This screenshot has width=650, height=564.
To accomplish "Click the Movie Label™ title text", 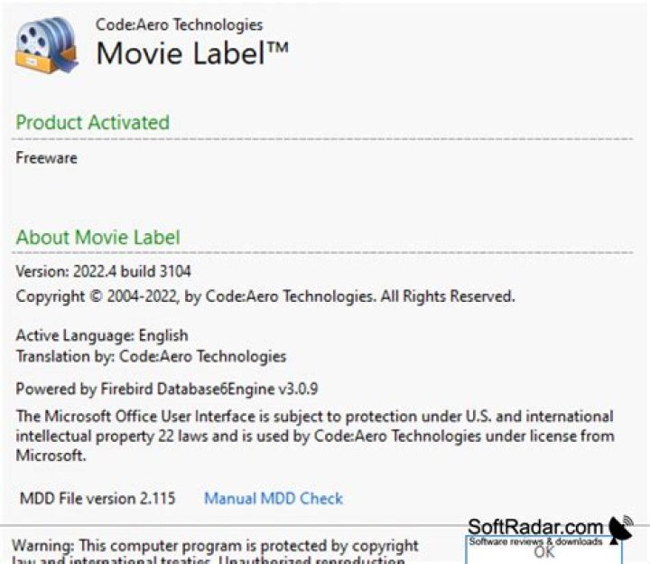I will [x=192, y=53].
